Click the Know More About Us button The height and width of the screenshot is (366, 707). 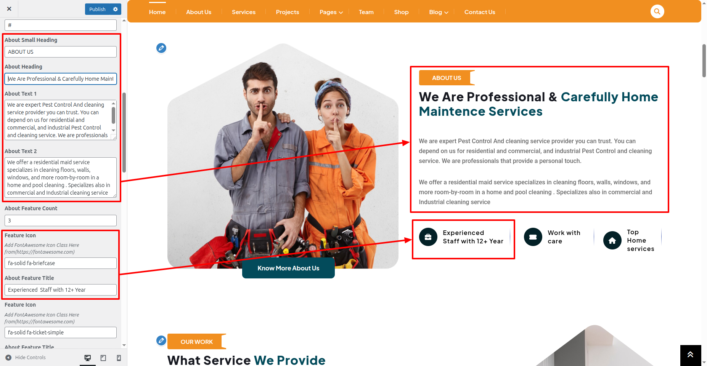coord(288,268)
